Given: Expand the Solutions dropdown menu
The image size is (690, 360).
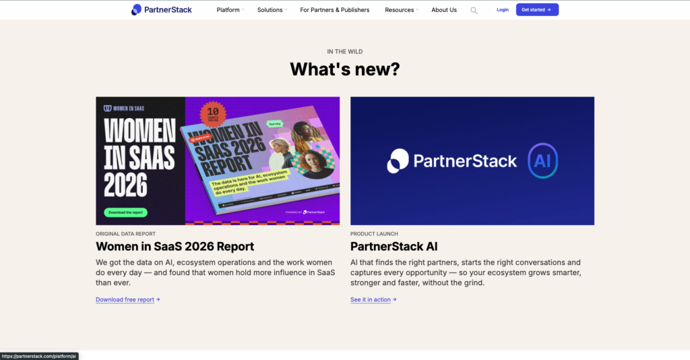Looking at the screenshot, I should pos(272,9).
